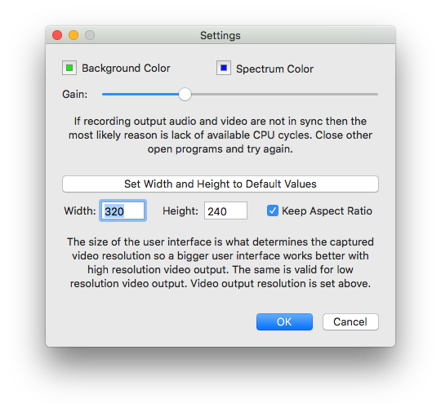
Task: Click the Gain slider knob
Action: (185, 94)
